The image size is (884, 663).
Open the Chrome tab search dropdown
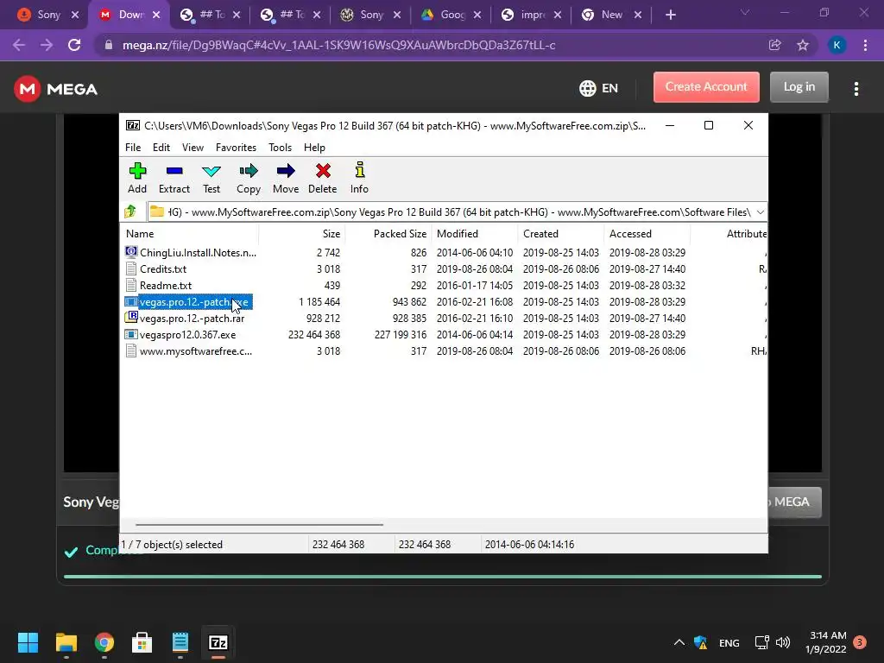(745, 12)
